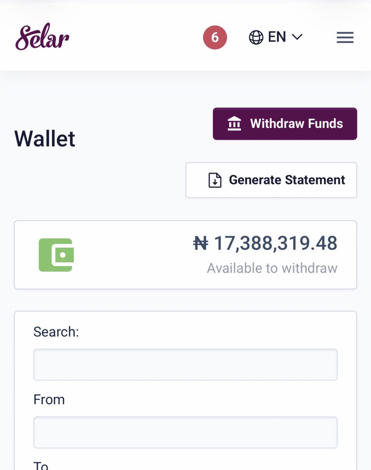Viewport: 371px width, 470px height.
Task: Click the Withdraw Funds button
Action: (x=285, y=124)
